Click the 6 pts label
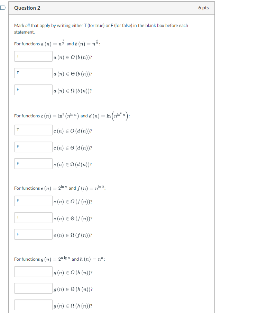Image resolution: width=276 pixels, height=313 pixels. 204,8
